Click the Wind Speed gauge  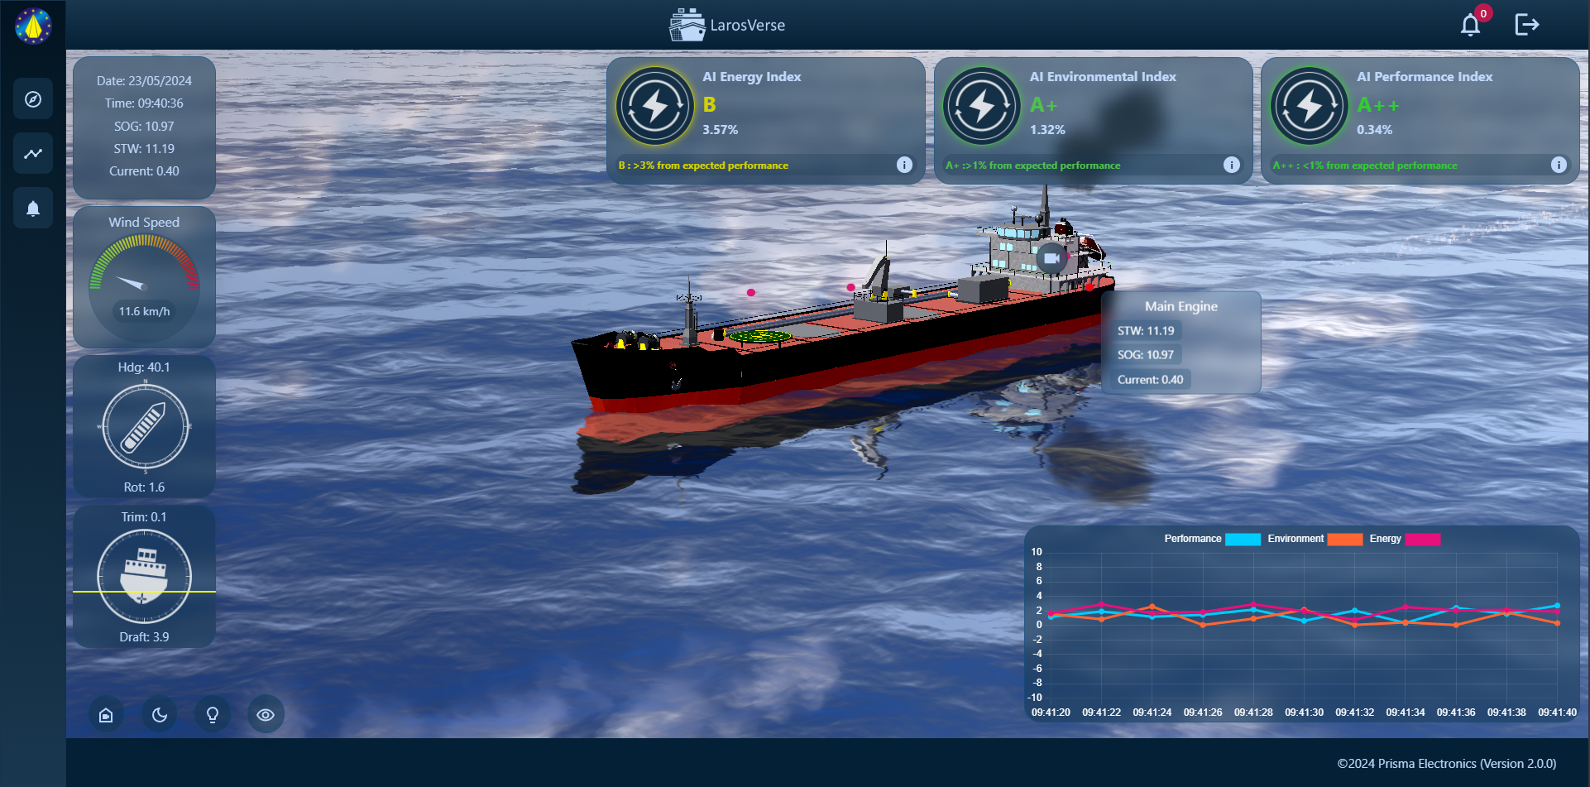(x=144, y=281)
